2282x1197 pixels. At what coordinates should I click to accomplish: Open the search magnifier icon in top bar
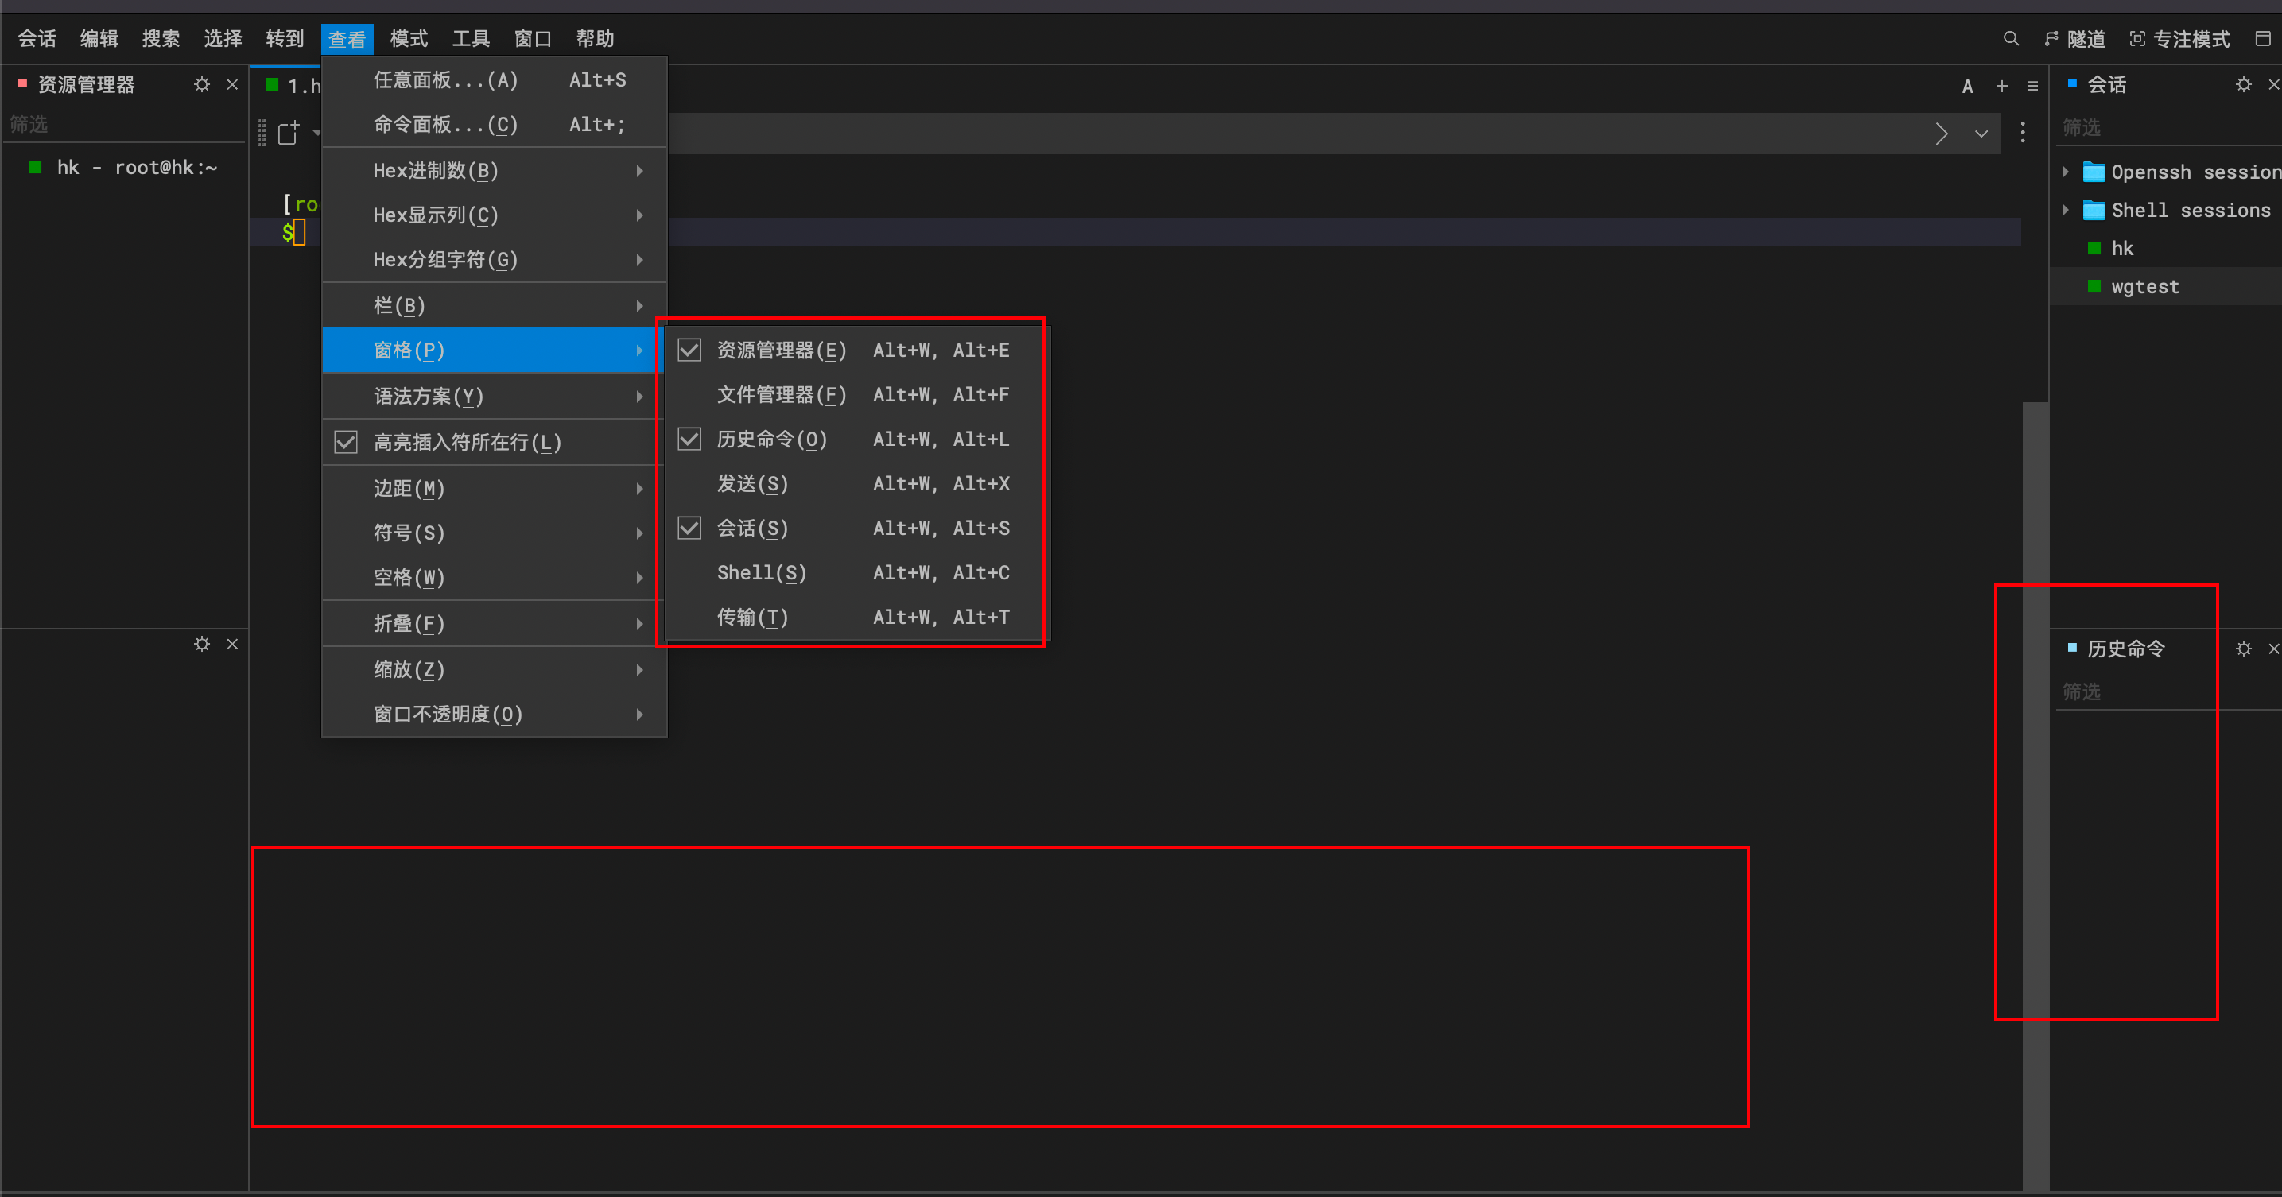coord(2011,39)
